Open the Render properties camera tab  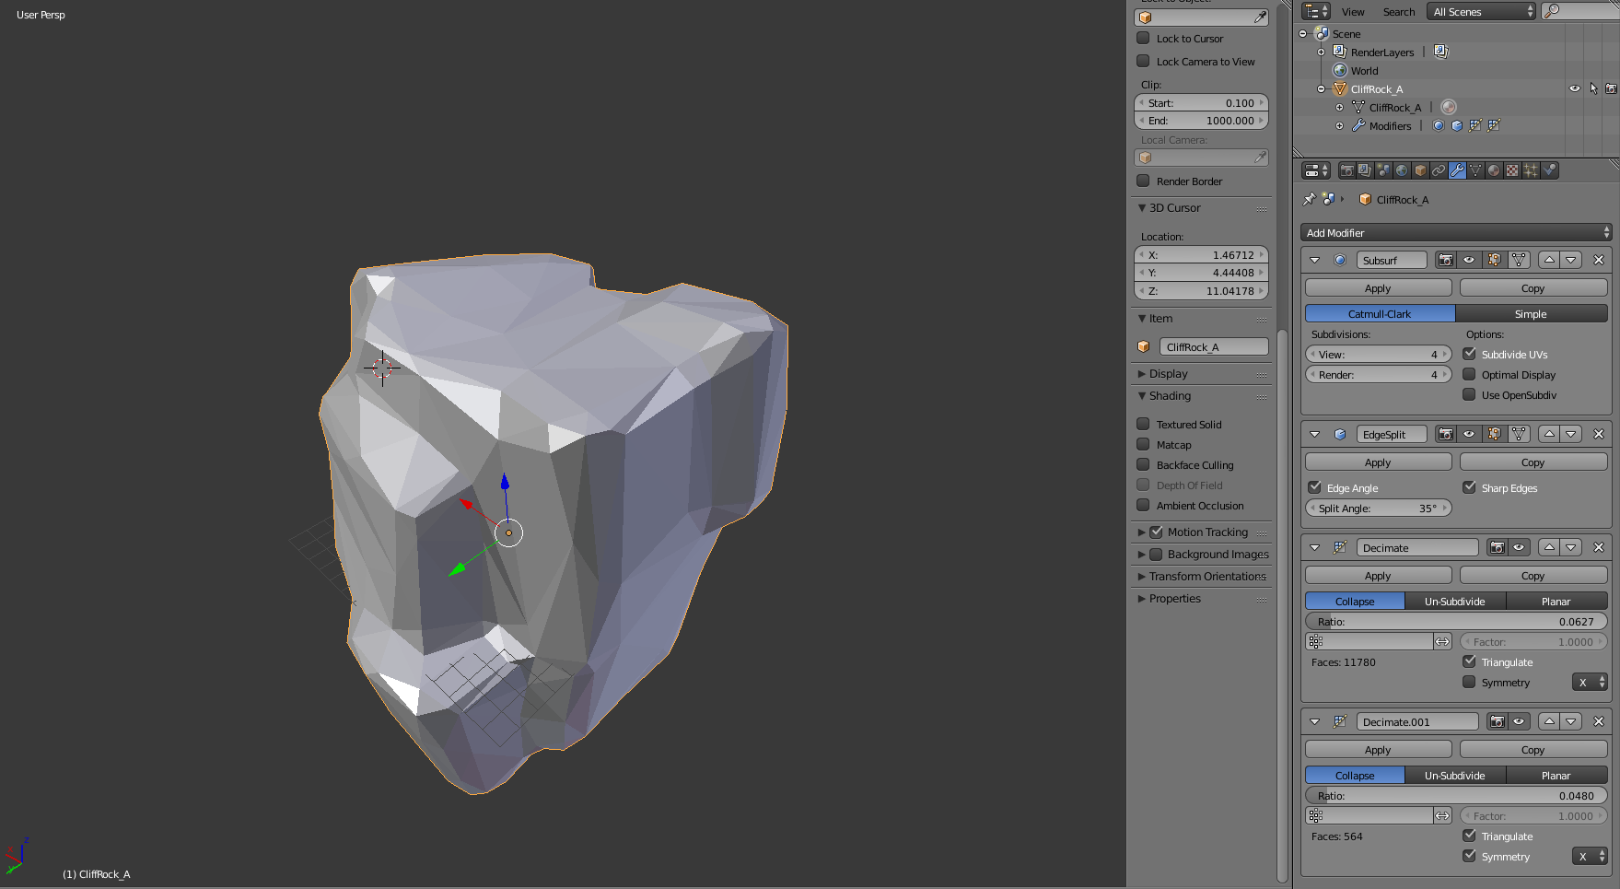tap(1346, 170)
